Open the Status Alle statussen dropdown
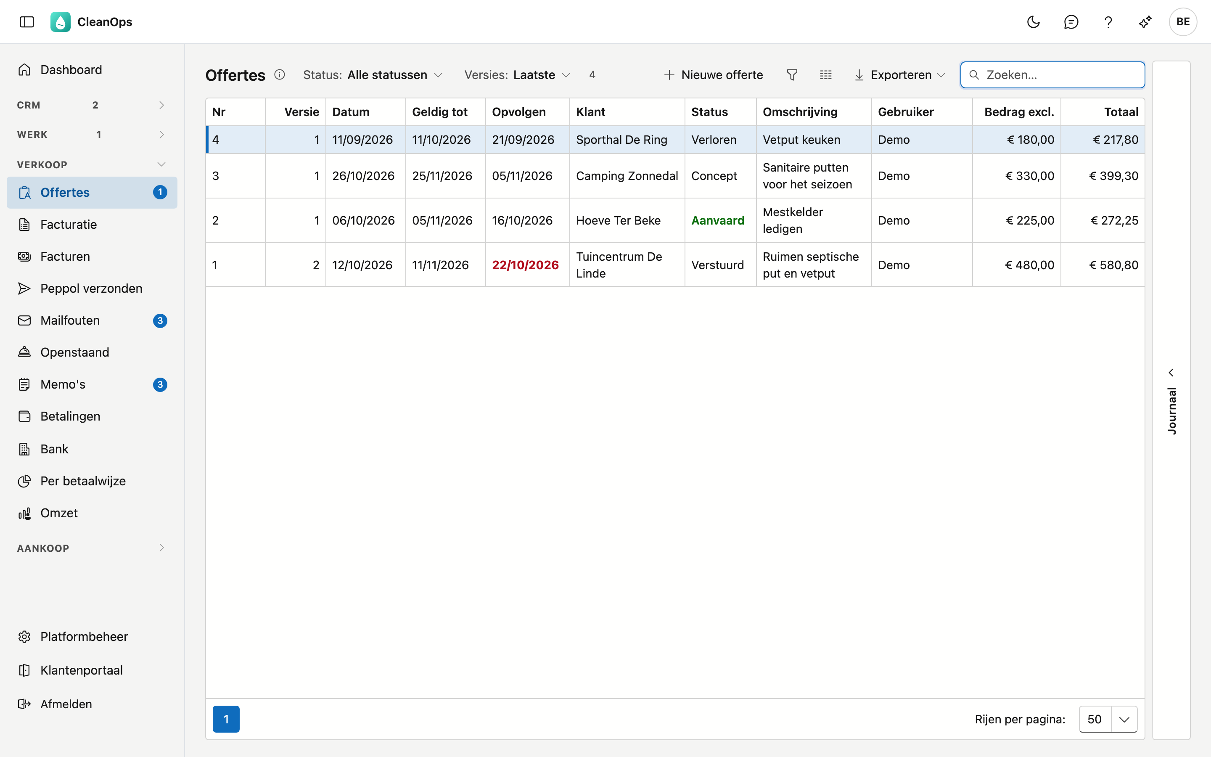The image size is (1211, 757). pos(373,74)
